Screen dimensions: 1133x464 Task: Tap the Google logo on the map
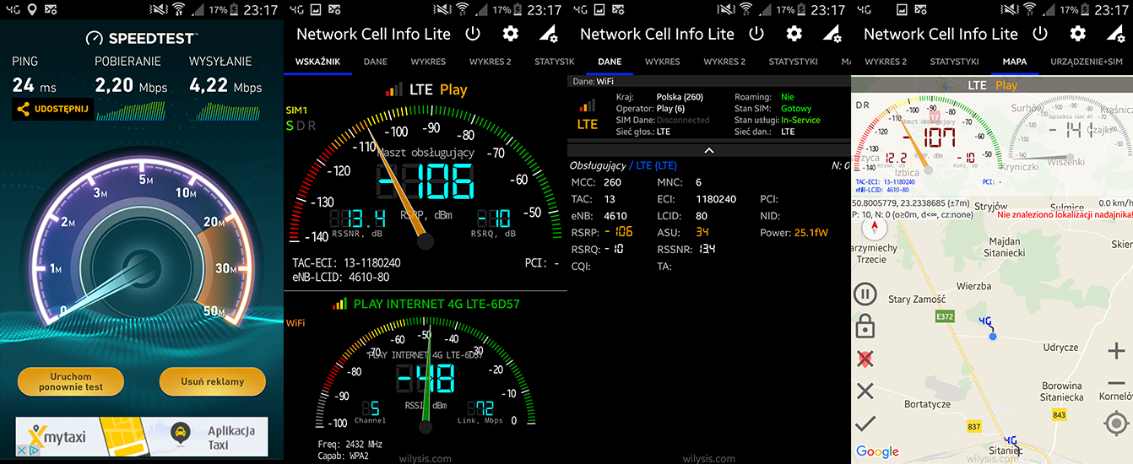point(877,451)
